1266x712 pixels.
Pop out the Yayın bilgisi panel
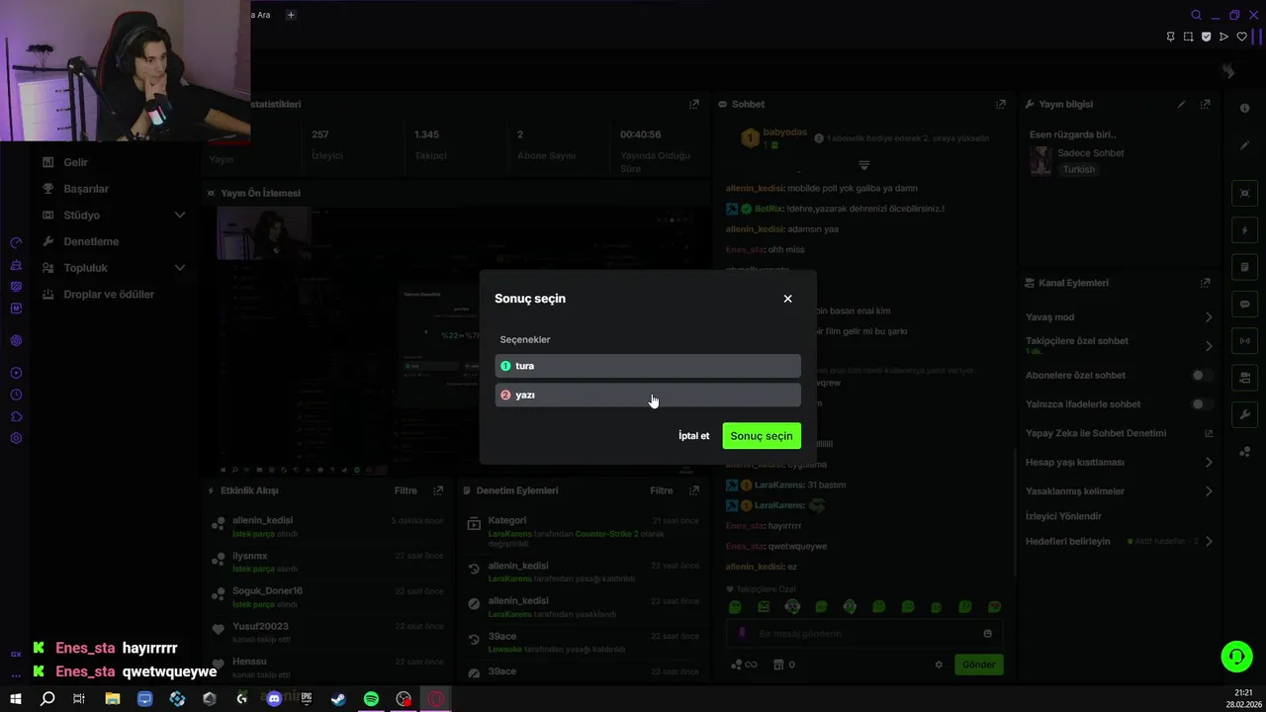click(x=1205, y=104)
